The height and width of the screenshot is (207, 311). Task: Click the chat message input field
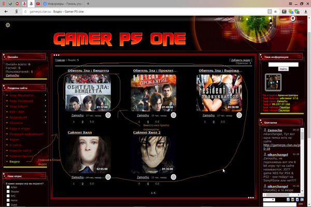(x=280, y=204)
